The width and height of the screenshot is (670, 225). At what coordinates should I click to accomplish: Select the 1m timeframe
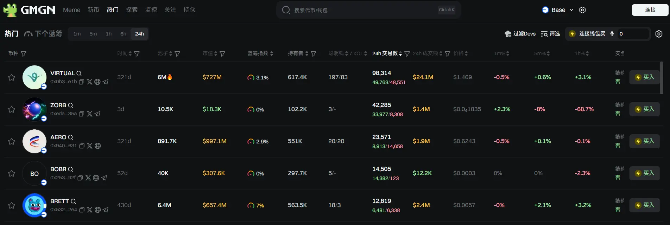click(77, 34)
